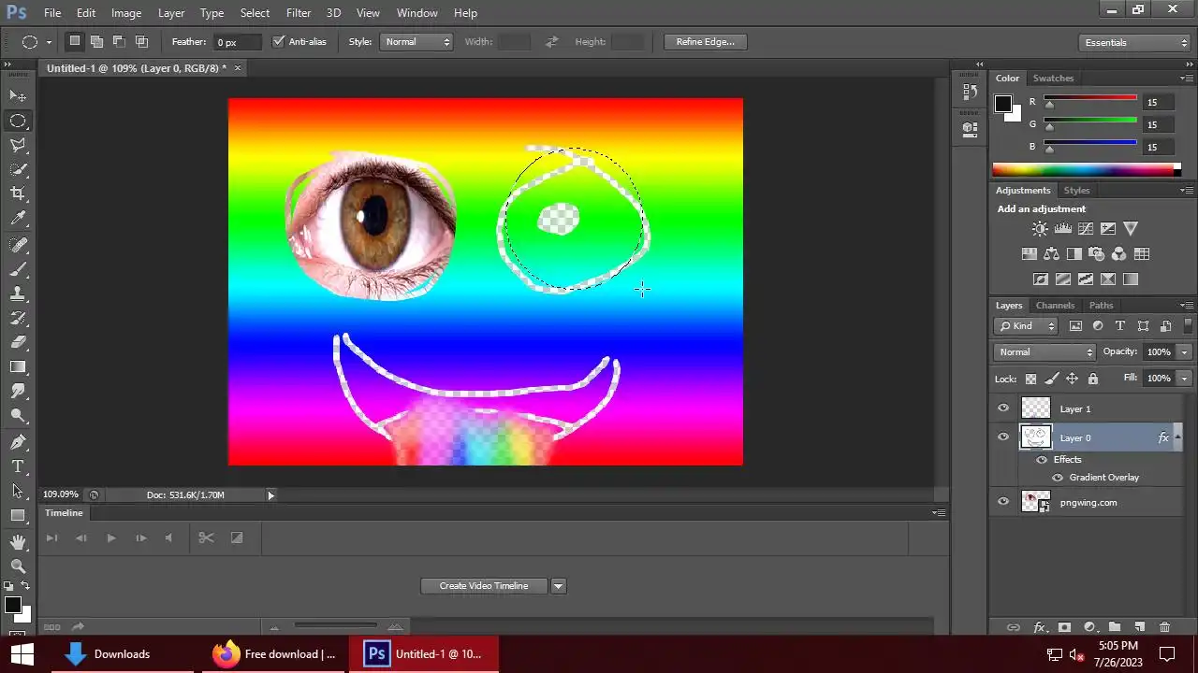Open the Fill slider dropdown arrow

(1185, 379)
